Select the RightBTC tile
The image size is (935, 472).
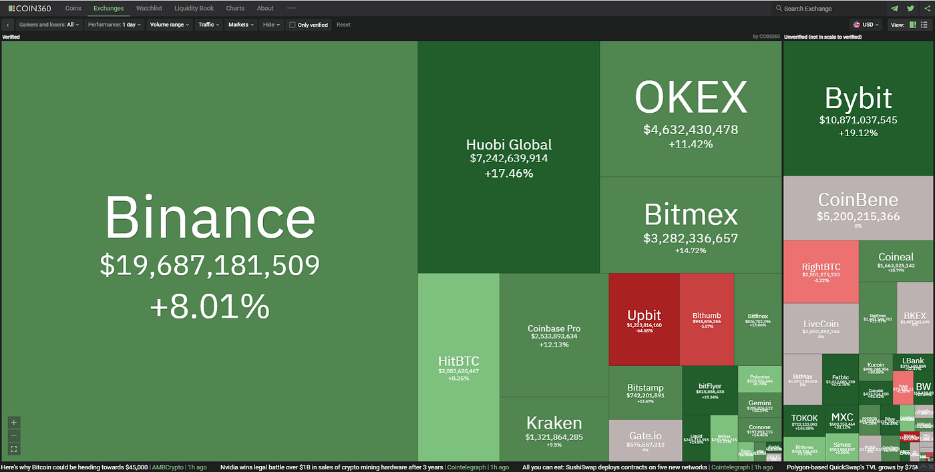click(821, 272)
